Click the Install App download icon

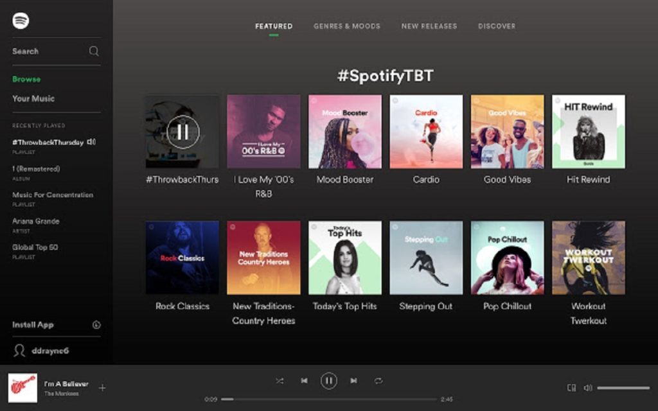point(96,325)
